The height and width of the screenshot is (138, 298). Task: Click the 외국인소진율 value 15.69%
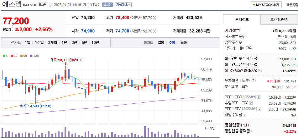(289, 71)
